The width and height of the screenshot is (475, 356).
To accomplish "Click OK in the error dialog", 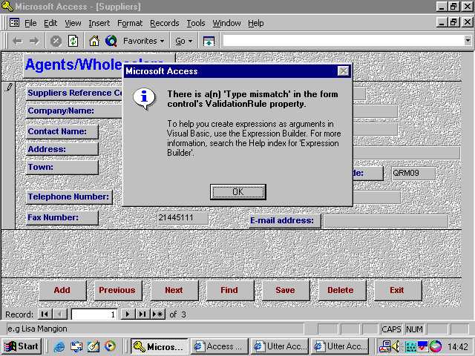I will coord(238,192).
